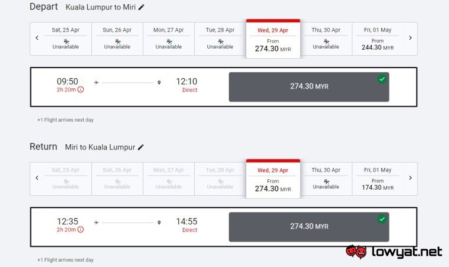Toggle selected 274.30 MYR departure fare checkmark
This screenshot has width=449, height=267.
tap(382, 79)
